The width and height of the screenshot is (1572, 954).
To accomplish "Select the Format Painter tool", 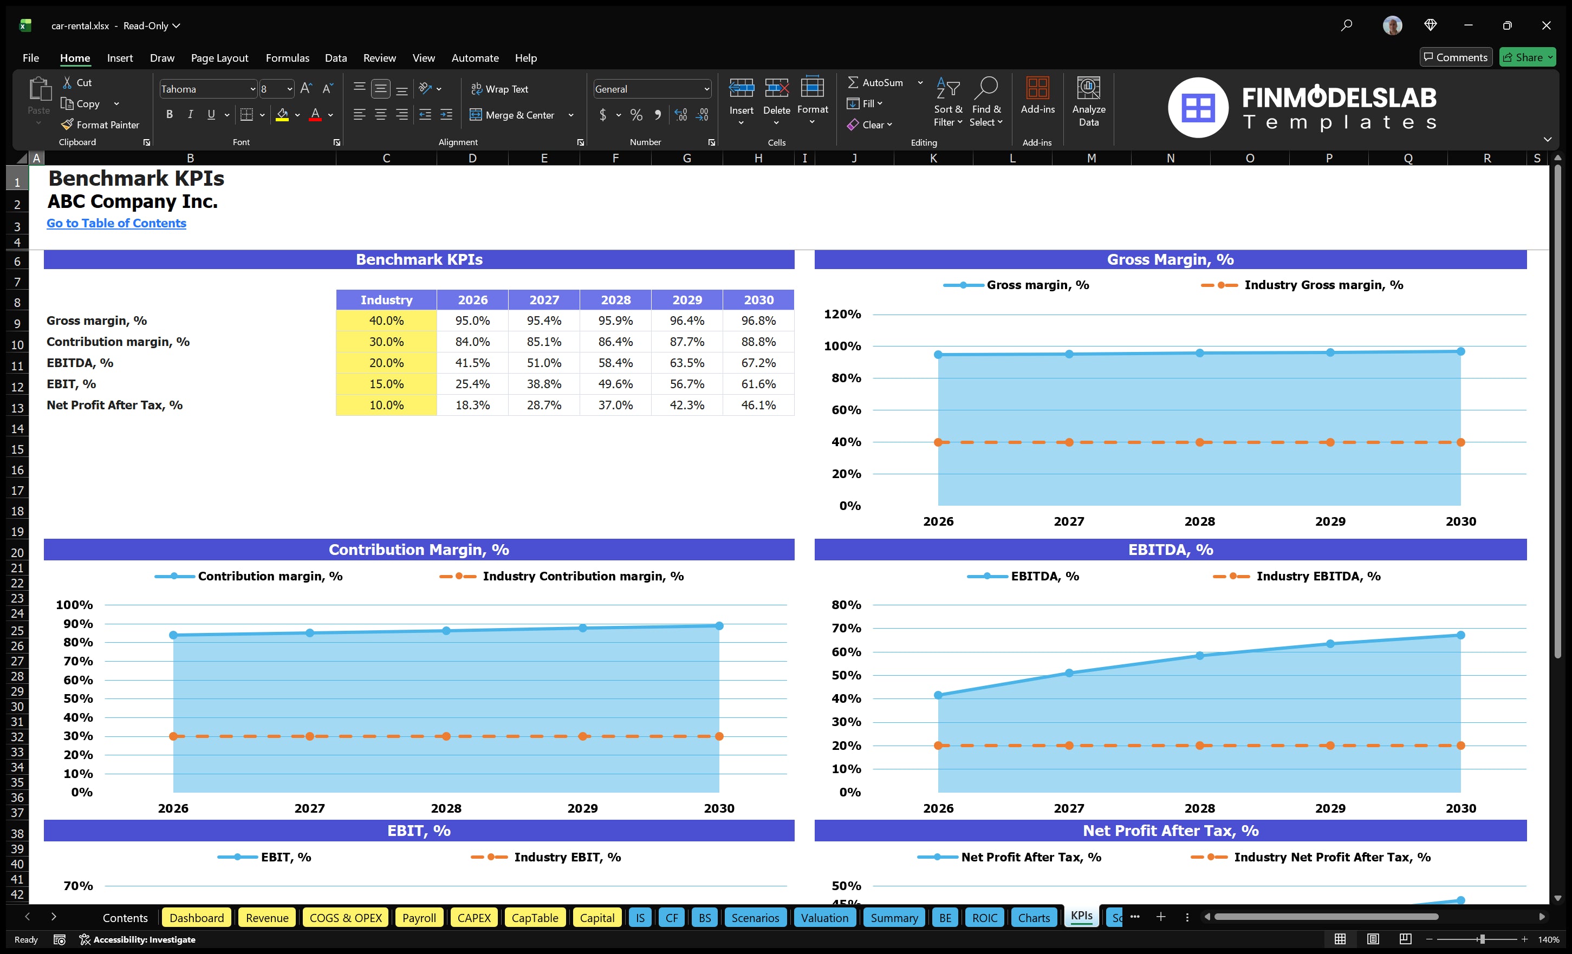I will coord(100,125).
